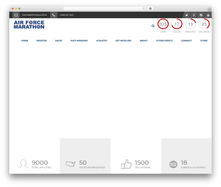Viewport: 221px width, 187px height.
Task: Click the phone handset icon
Action: pyautogui.click(x=53, y=15)
